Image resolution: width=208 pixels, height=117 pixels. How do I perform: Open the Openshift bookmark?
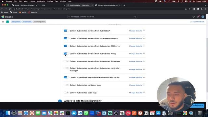(33, 12)
